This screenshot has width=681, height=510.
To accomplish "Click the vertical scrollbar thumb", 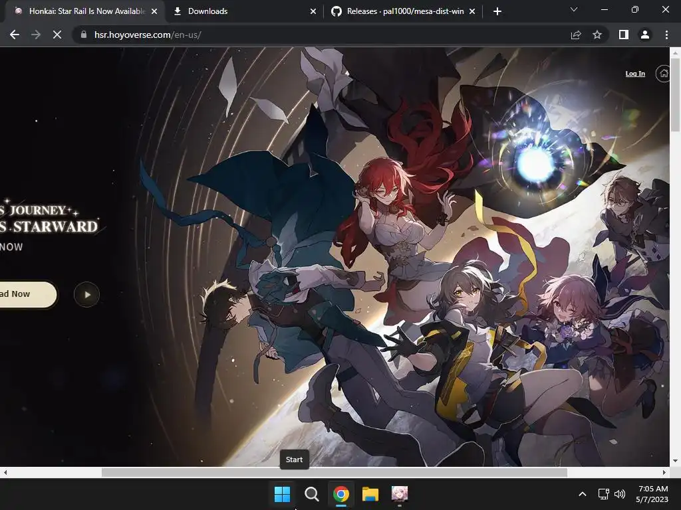I will click(675, 94).
